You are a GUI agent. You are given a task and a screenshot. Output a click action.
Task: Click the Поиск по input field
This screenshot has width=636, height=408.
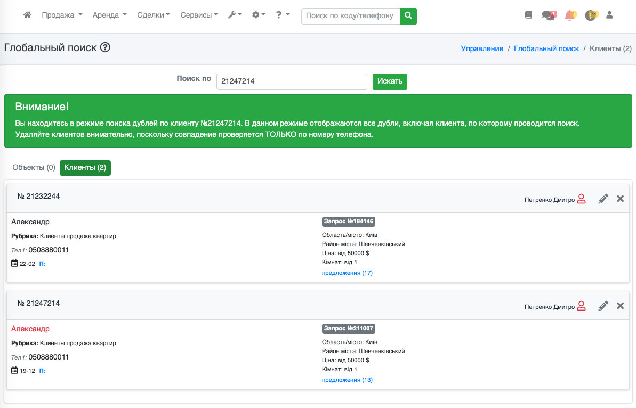[292, 81]
